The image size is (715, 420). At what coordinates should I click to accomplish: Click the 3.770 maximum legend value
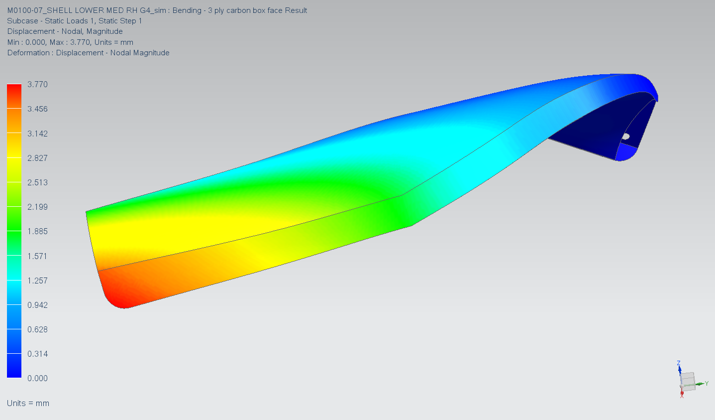coord(37,85)
